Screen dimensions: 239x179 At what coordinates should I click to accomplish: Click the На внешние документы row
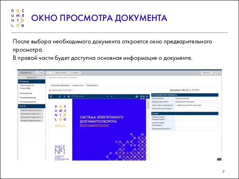185,129
